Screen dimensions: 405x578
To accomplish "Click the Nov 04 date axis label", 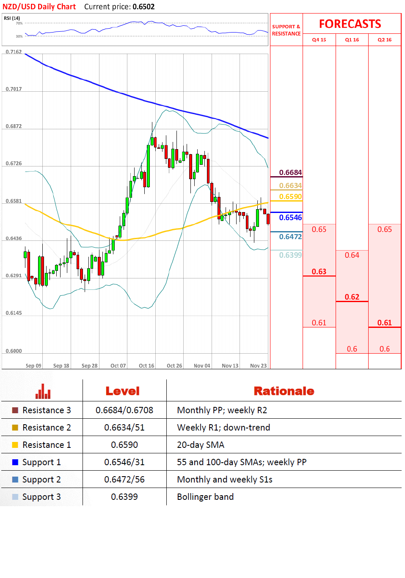I will pyautogui.click(x=202, y=366).
